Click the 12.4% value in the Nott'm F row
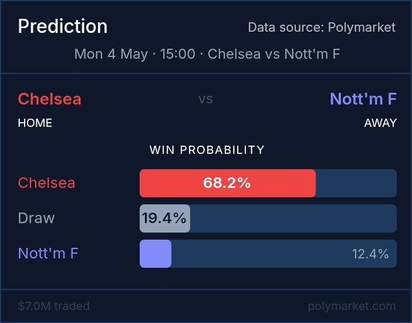 (370, 254)
